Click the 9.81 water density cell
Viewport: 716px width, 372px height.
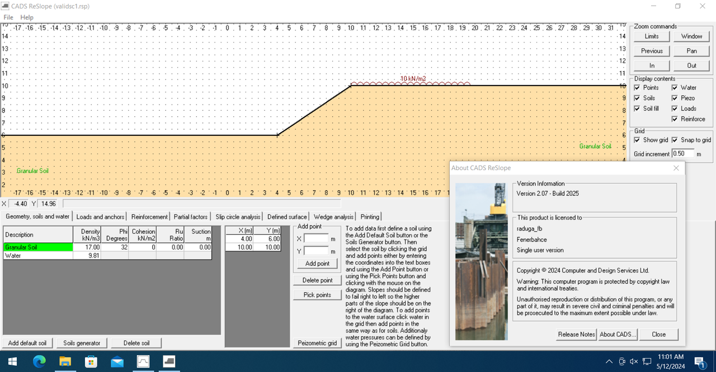[x=87, y=255]
